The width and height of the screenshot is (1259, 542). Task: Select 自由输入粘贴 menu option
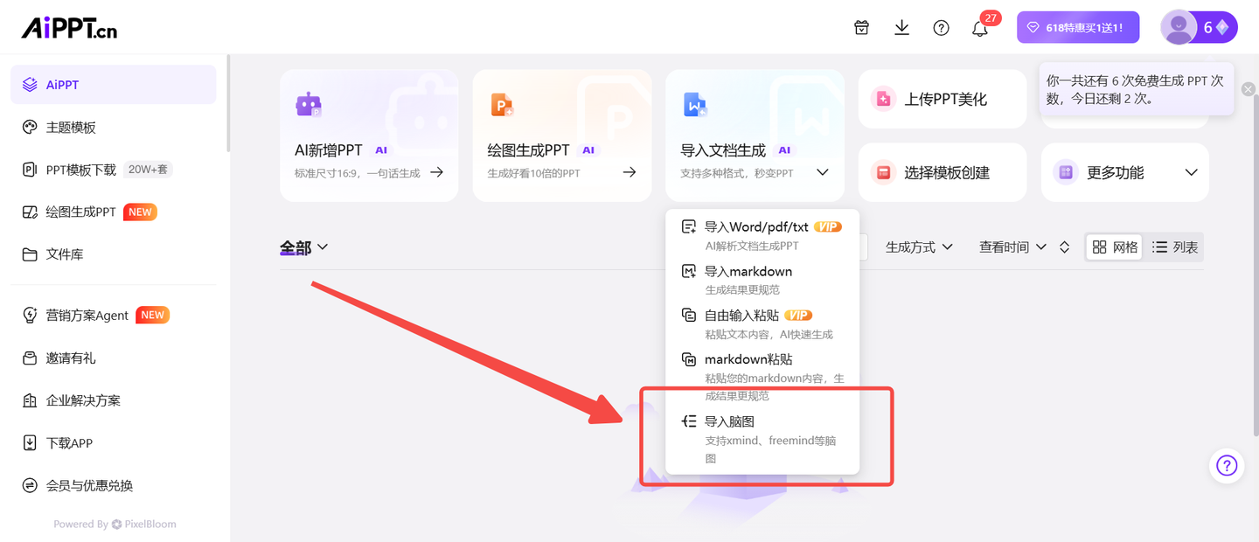click(762, 323)
